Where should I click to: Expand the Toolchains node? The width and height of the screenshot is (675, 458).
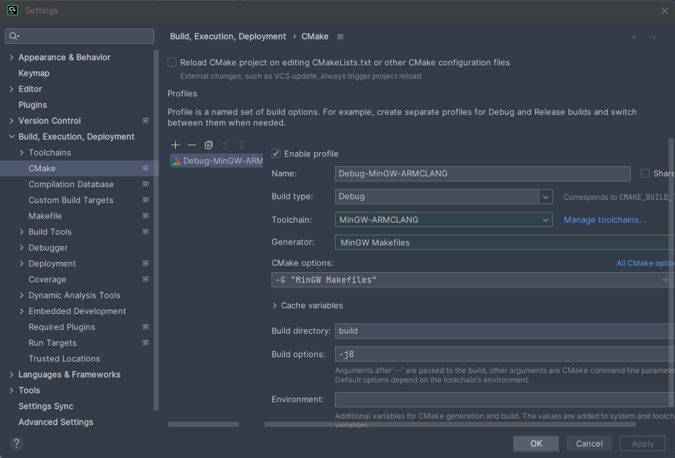coord(22,153)
